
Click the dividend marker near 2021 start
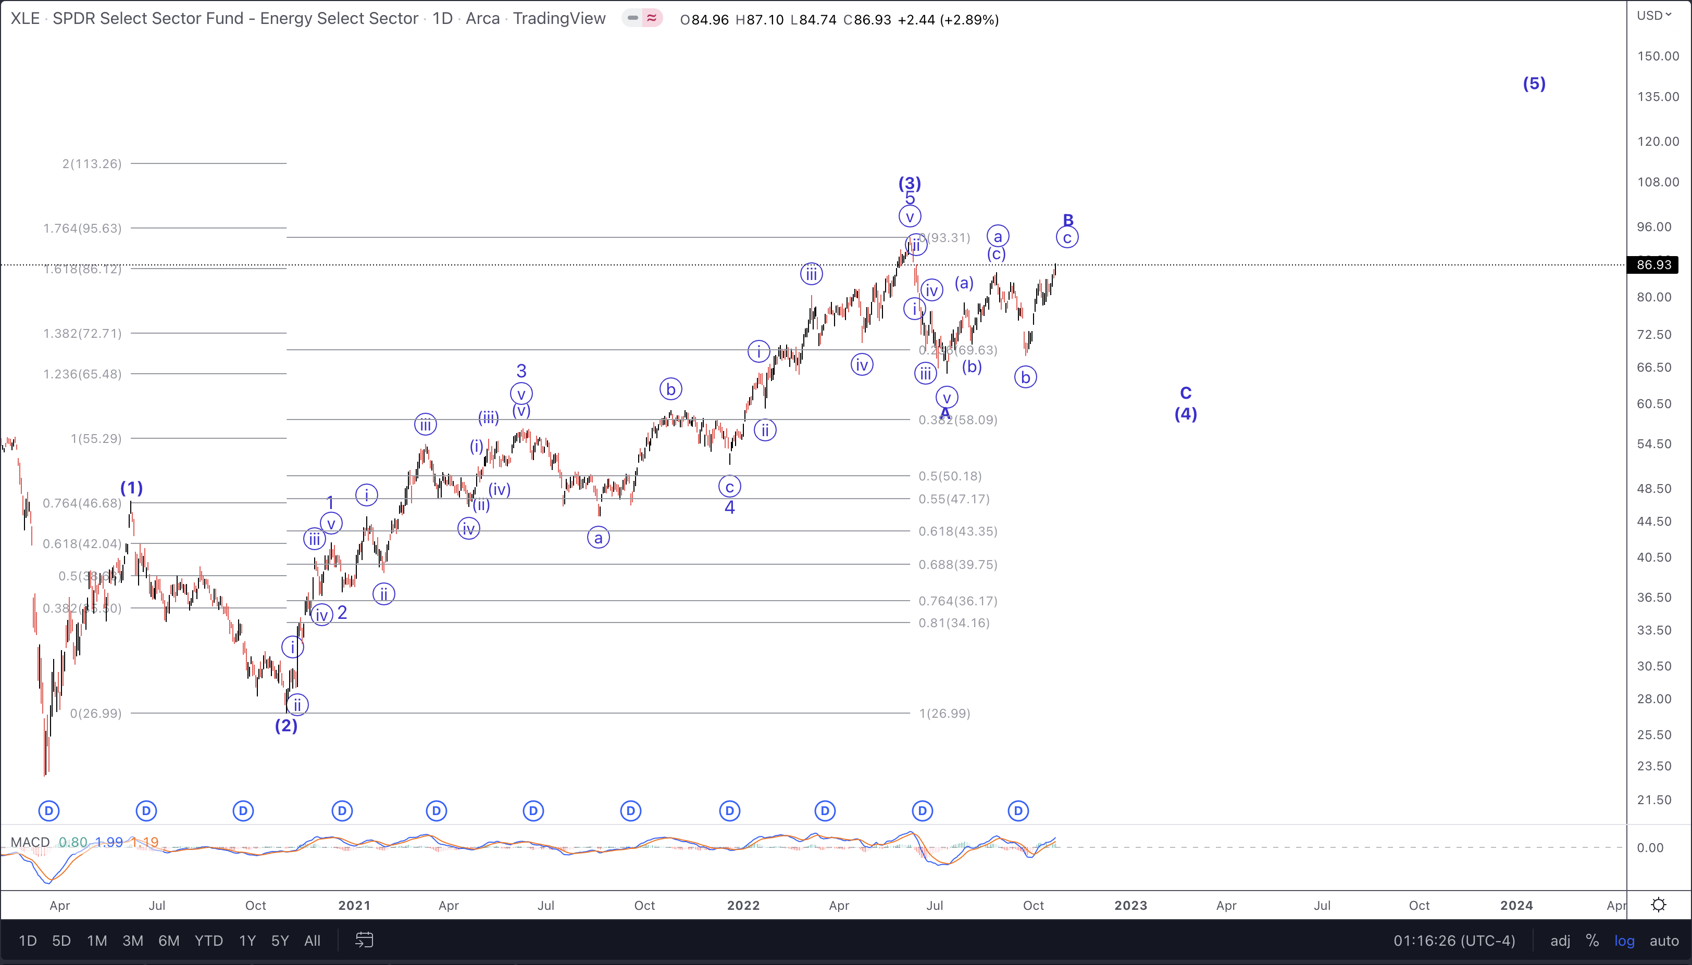[342, 810]
